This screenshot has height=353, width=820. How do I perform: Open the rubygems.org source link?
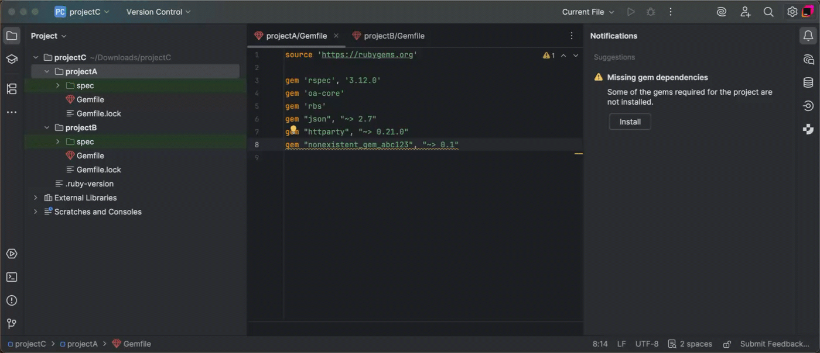click(x=368, y=54)
